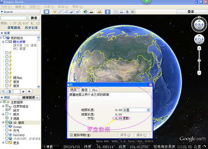Click the north N compass marker

(x=199, y=17)
